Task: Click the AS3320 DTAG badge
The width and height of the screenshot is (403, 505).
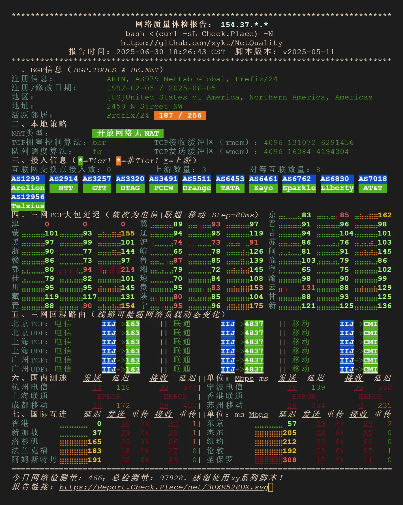Action: pyautogui.click(x=130, y=183)
